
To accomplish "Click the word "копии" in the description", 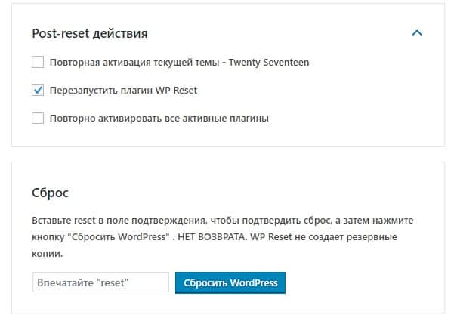I will pyautogui.click(x=46, y=254).
